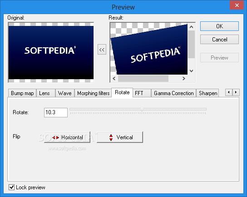Select the Rotate tab

(x=122, y=92)
